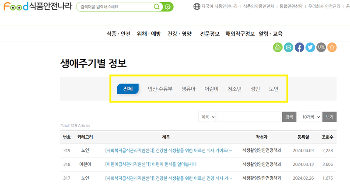Viewport: 350px width, 185px height.
Task: Click the search magnifier icon
Action: [157, 7]
